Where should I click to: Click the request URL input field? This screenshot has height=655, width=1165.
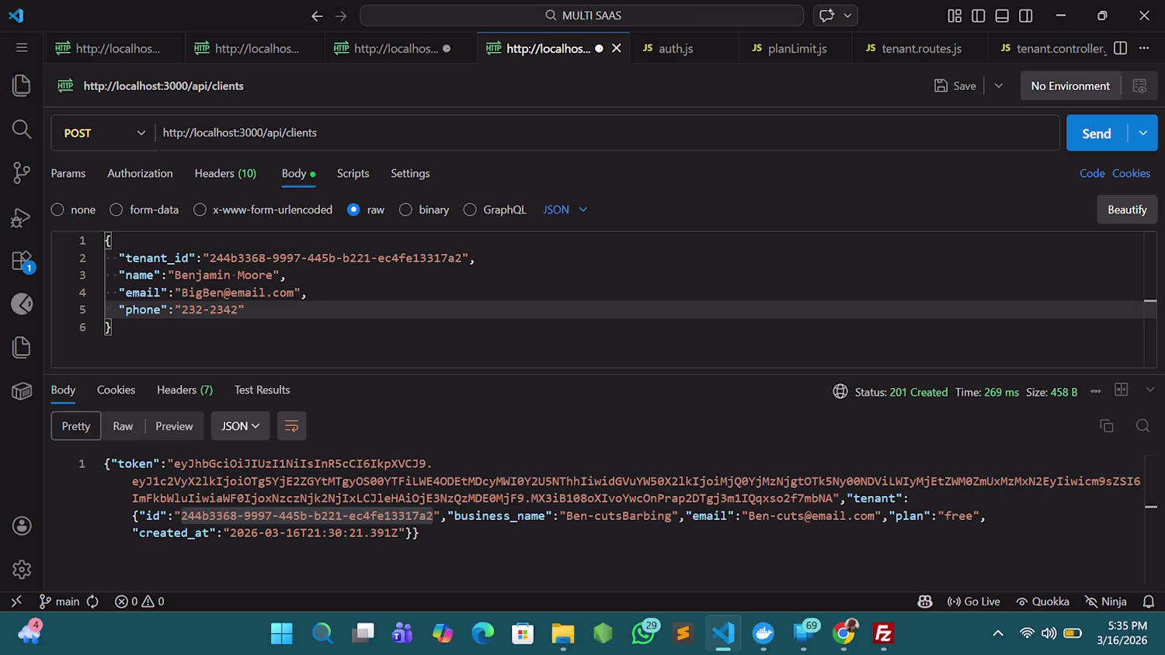click(x=607, y=133)
